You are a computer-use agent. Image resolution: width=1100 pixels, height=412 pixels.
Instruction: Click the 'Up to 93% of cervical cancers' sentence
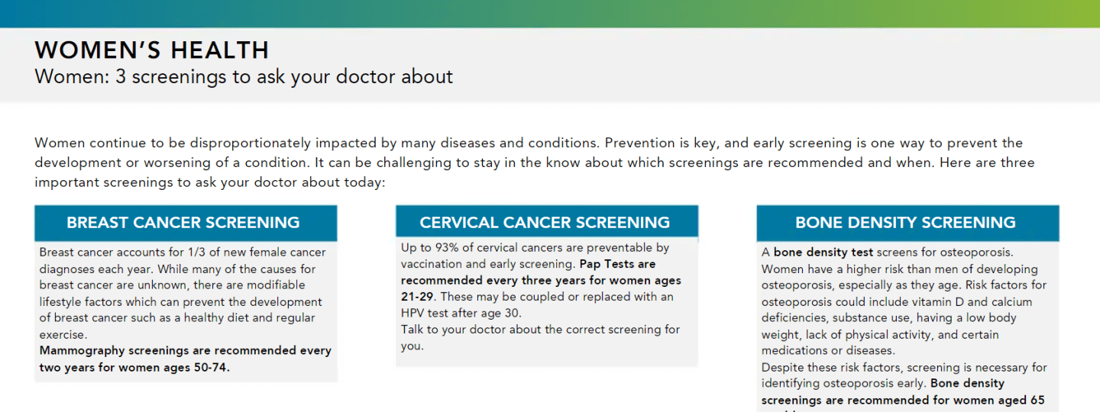[x=535, y=256]
